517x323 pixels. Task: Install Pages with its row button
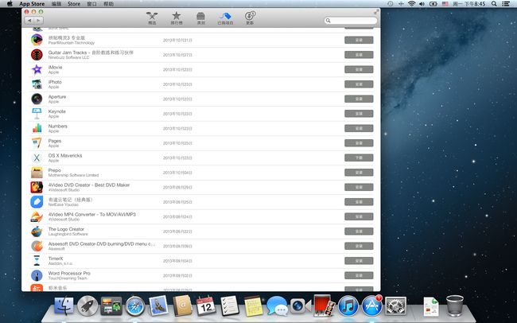pos(359,143)
